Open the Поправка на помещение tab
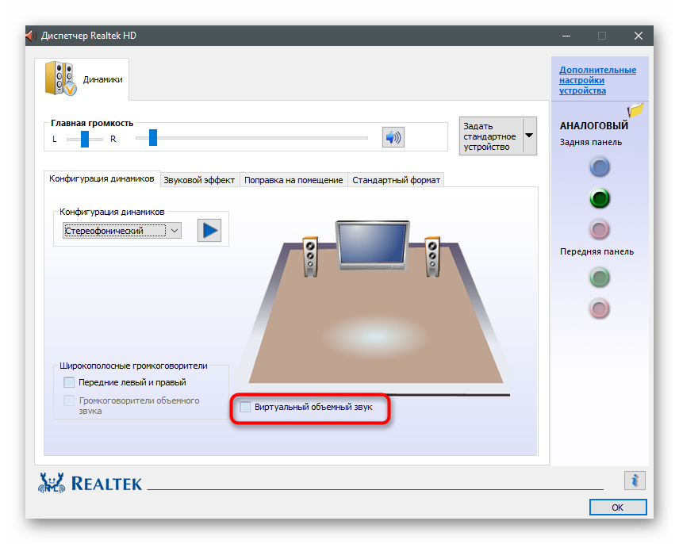The height and width of the screenshot is (544, 679). point(293,180)
